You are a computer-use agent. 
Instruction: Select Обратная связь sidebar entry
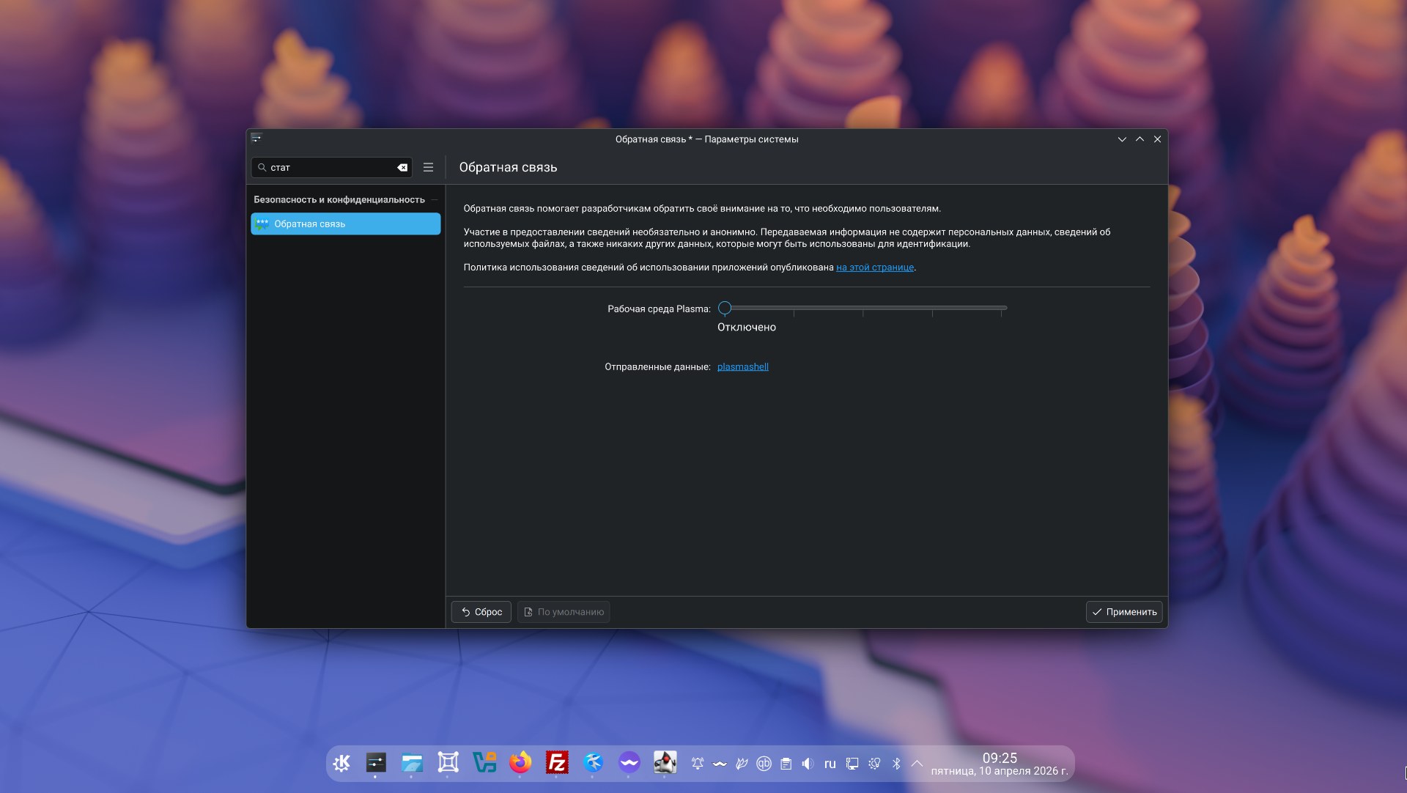[345, 224]
